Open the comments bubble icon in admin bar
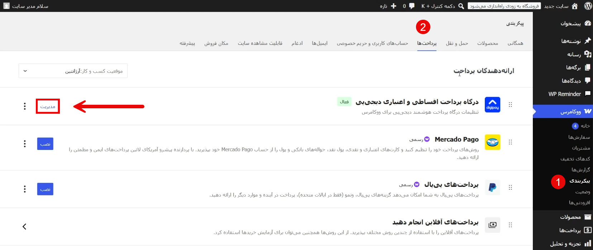 pyautogui.click(x=412, y=6)
